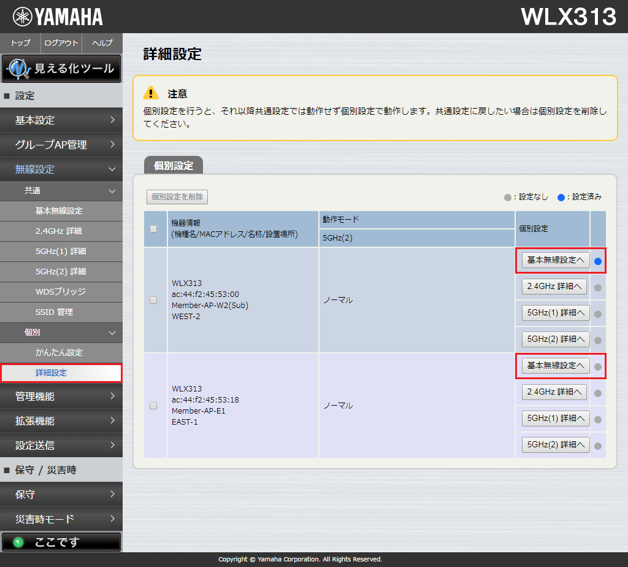This screenshot has width=628, height=567.
Task: Click the Yamaha logo
Action: 58,16
